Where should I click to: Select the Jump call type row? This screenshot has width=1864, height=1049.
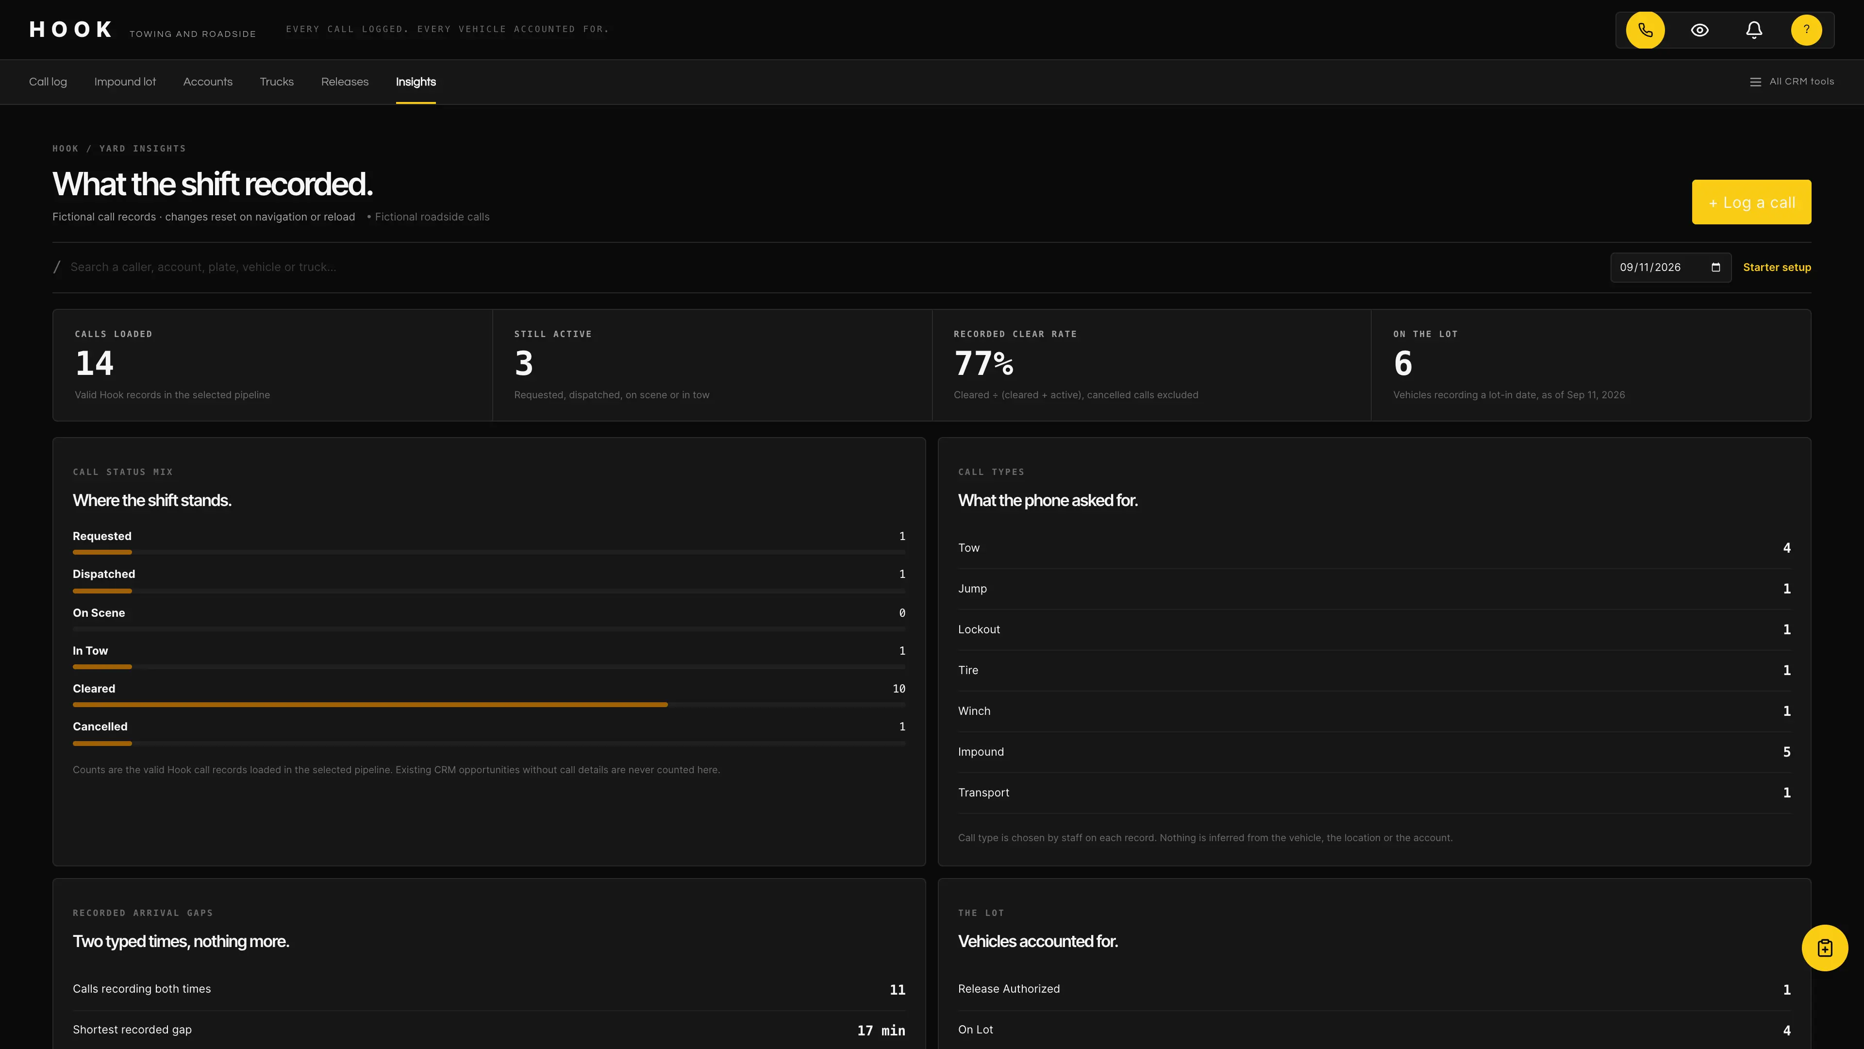tap(1374, 589)
